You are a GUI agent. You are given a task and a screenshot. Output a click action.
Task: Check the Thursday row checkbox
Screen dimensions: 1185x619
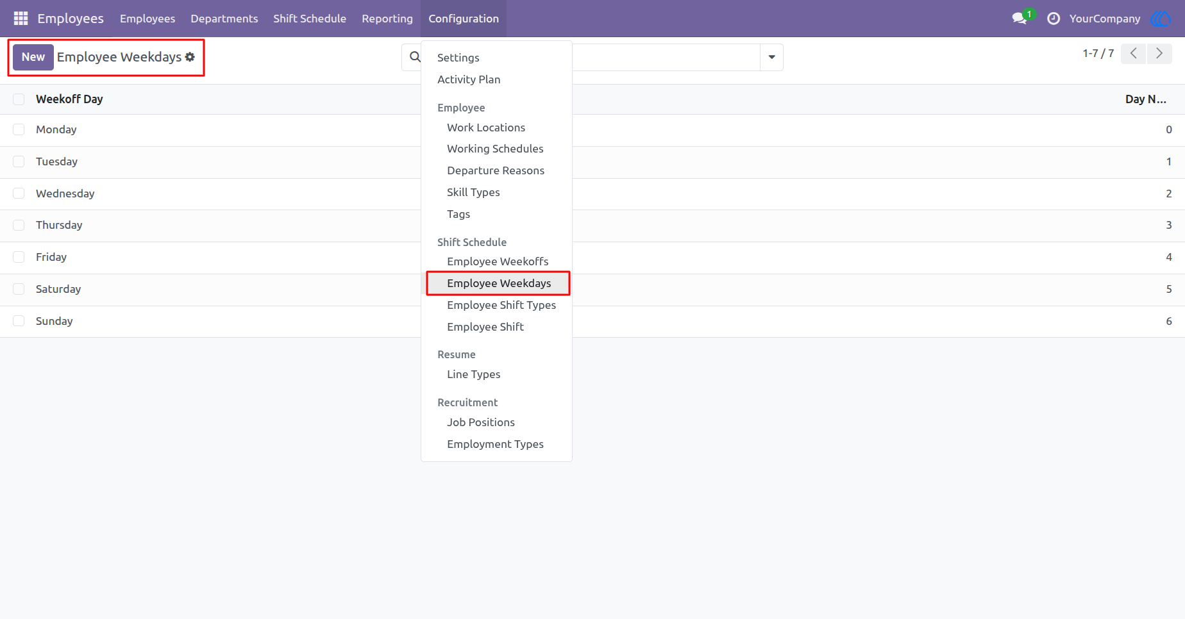pos(19,225)
